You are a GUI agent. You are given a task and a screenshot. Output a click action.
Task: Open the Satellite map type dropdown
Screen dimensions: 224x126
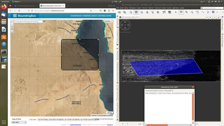coord(108,21)
